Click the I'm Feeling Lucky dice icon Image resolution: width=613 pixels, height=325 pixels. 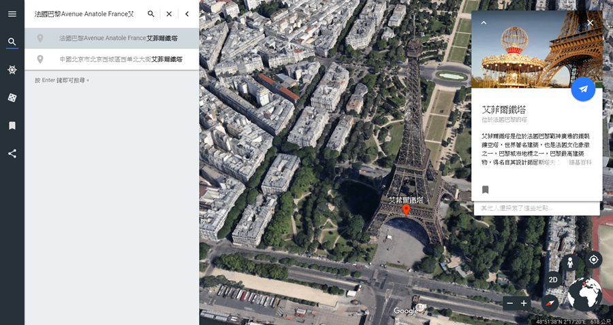tap(12, 97)
